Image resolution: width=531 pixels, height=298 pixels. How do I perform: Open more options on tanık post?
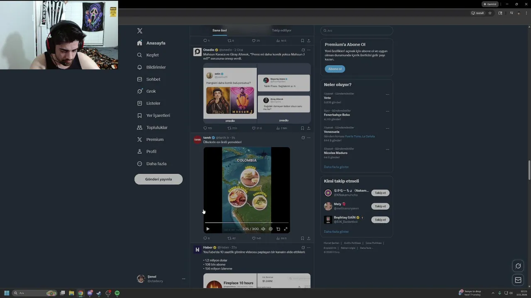309,138
